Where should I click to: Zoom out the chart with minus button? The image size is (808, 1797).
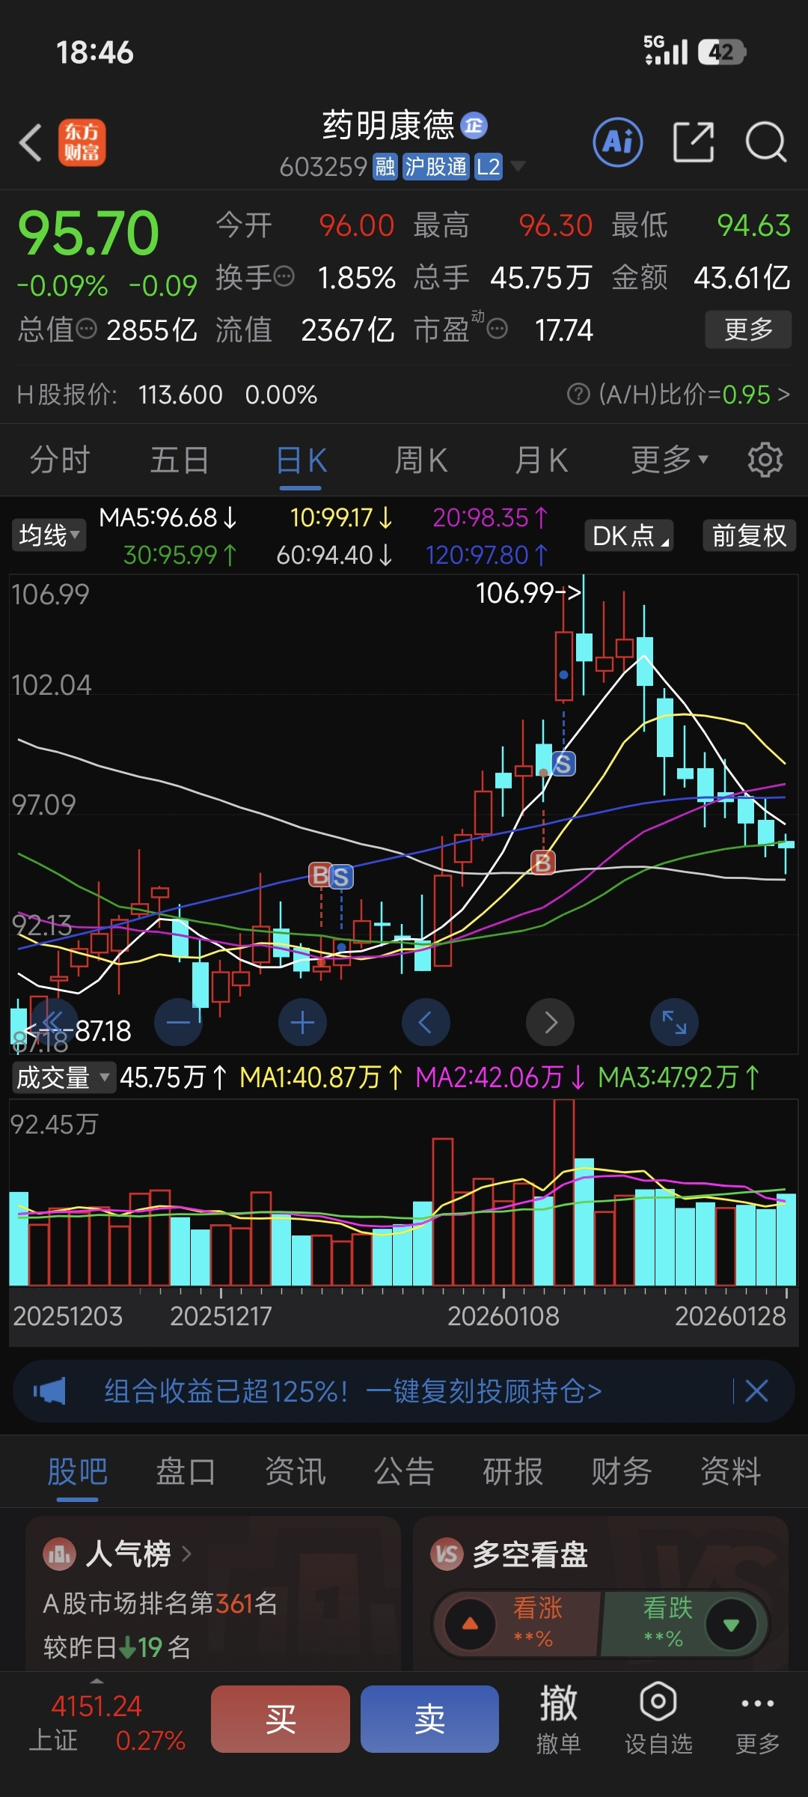178,1022
